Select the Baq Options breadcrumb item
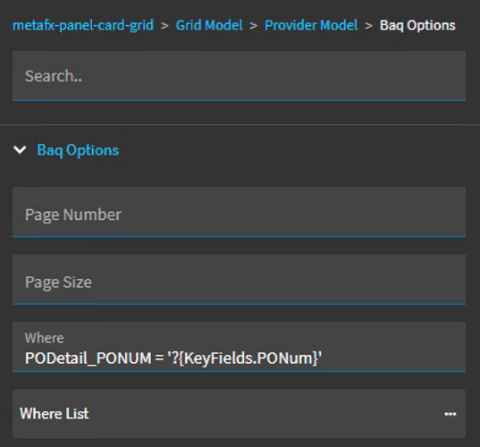The image size is (480, 447). 417,25
